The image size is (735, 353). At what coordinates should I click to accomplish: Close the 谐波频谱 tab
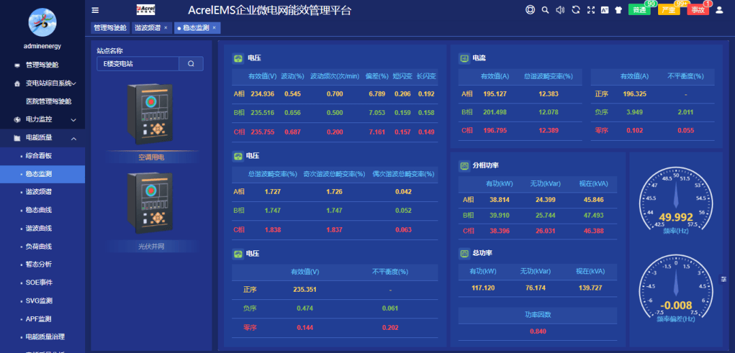pos(165,28)
